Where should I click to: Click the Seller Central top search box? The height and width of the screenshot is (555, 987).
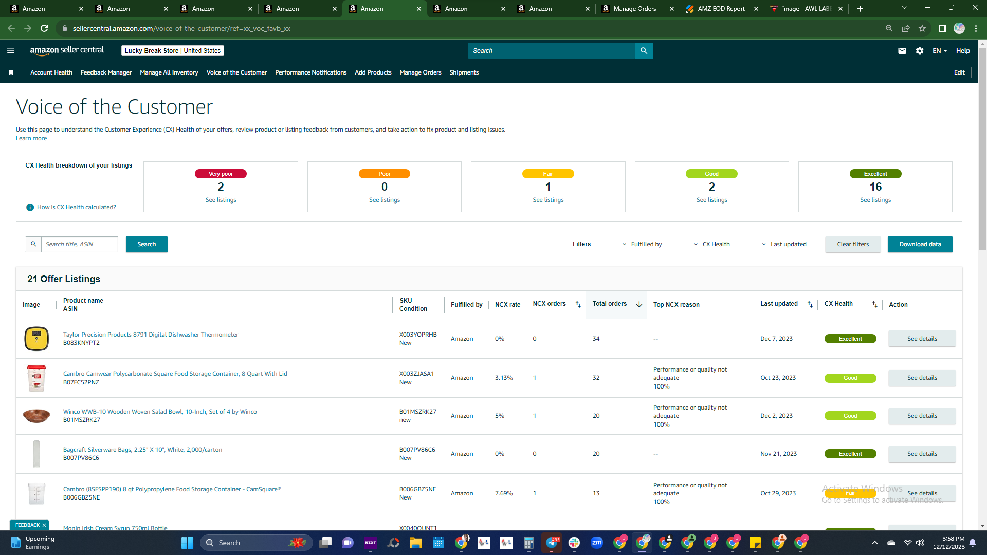pyautogui.click(x=552, y=51)
